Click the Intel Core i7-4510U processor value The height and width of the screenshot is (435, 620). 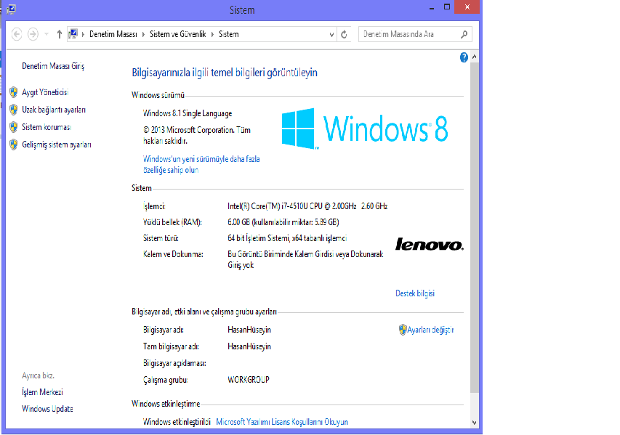tap(307, 206)
